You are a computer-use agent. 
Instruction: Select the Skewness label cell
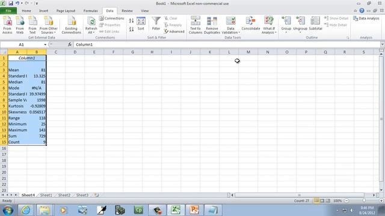coord(17,112)
